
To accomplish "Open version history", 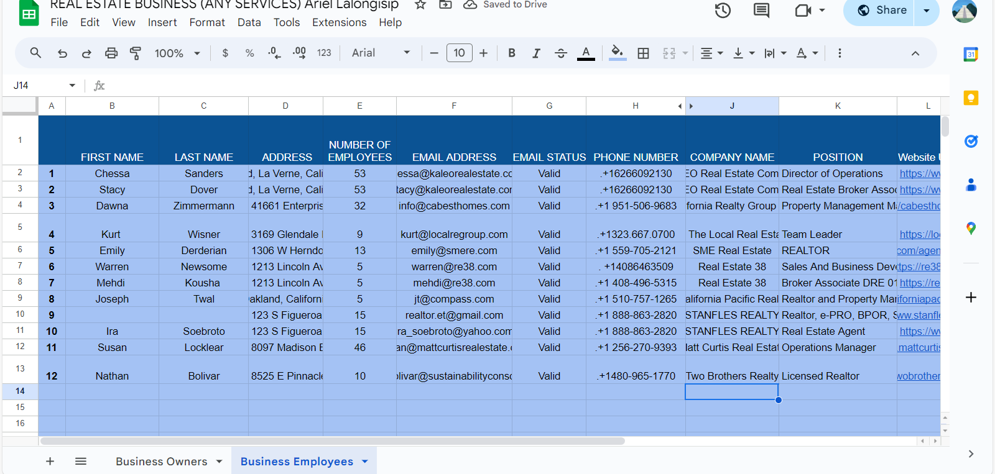I will [x=723, y=11].
